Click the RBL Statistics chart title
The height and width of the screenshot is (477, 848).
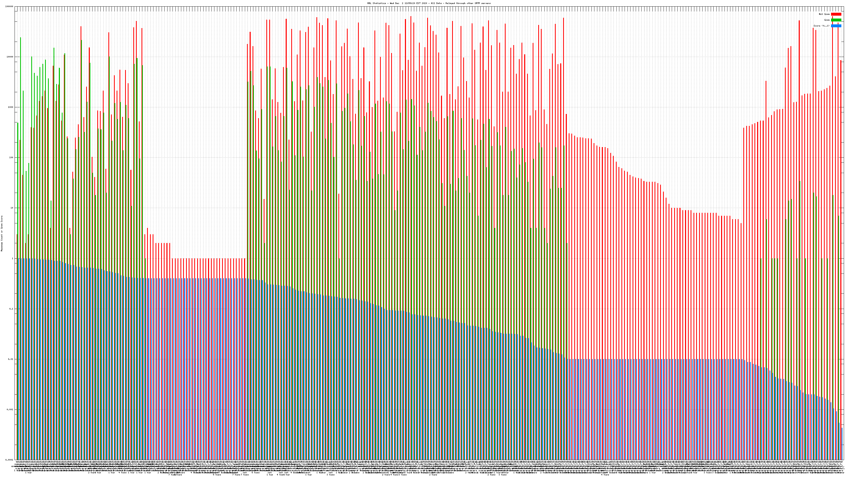[x=429, y=3]
